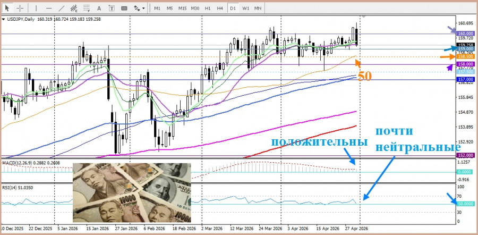Click the yen and dollar banknotes image
Screen dimensions: 478x235
tap(132, 192)
